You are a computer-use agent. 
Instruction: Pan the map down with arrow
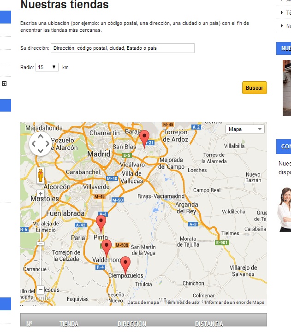(x=41, y=151)
